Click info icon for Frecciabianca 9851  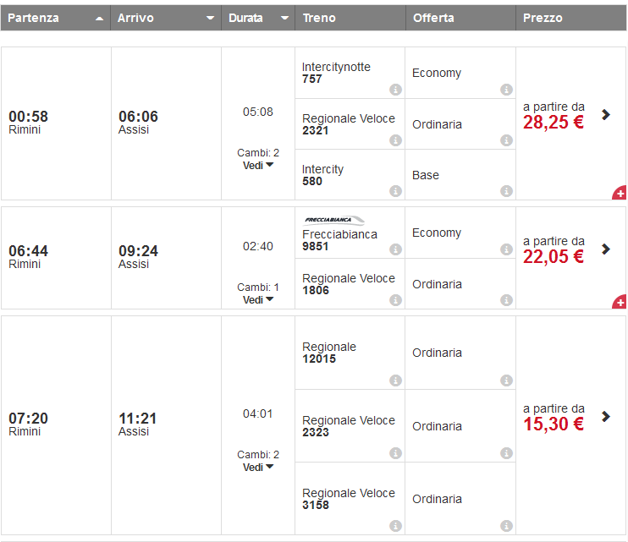click(x=395, y=249)
